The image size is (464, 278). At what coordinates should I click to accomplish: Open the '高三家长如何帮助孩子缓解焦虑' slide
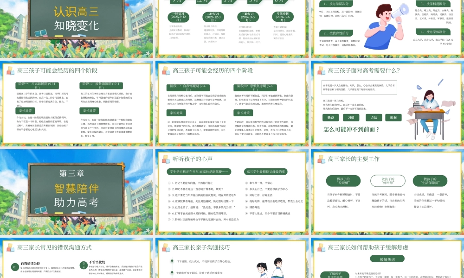(387, 258)
